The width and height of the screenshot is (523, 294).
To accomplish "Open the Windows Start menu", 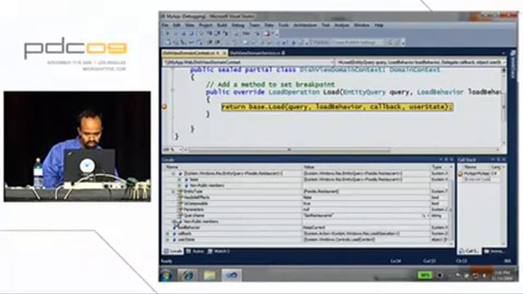I will (x=167, y=275).
